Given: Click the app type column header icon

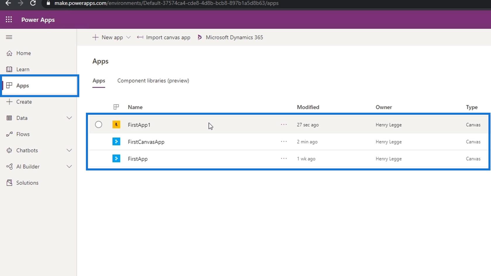Looking at the screenshot, I should (x=116, y=107).
